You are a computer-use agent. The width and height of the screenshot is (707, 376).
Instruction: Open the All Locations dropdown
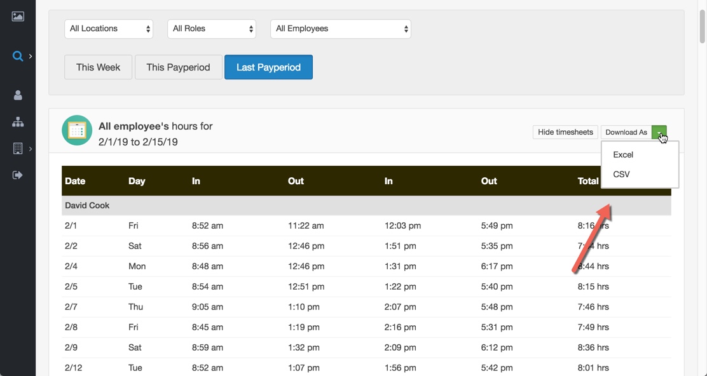108,29
